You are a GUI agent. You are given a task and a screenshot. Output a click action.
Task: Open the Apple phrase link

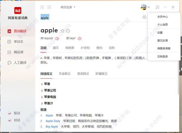pos(49,115)
